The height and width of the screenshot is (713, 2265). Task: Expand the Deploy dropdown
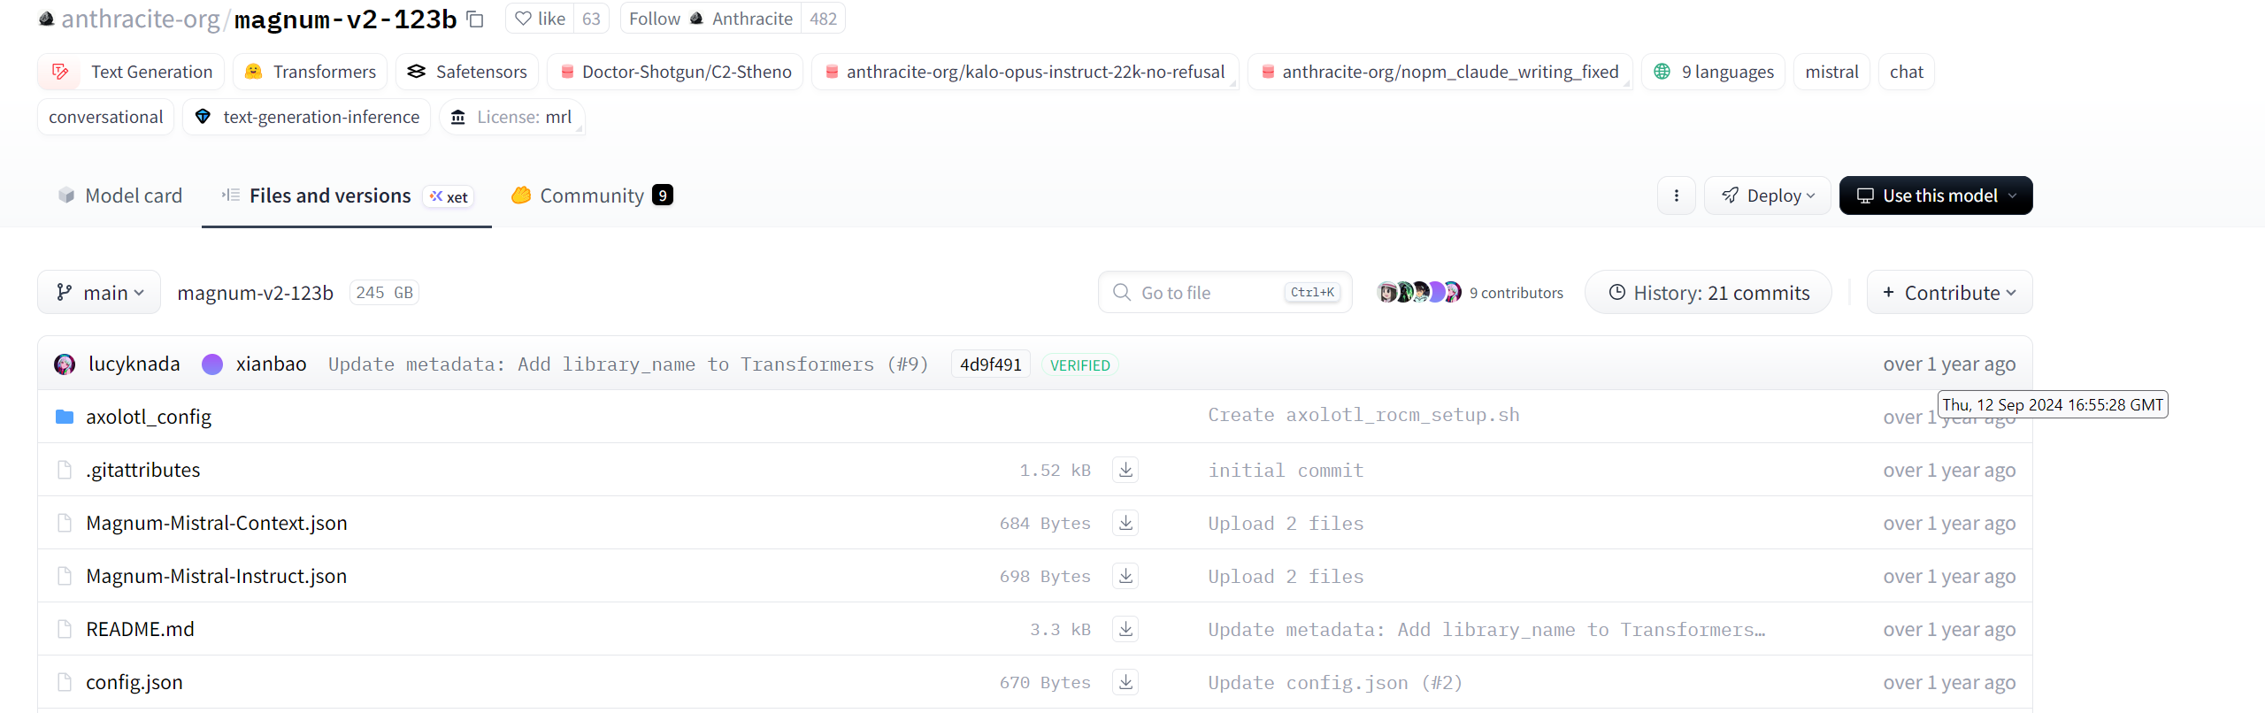(1768, 195)
